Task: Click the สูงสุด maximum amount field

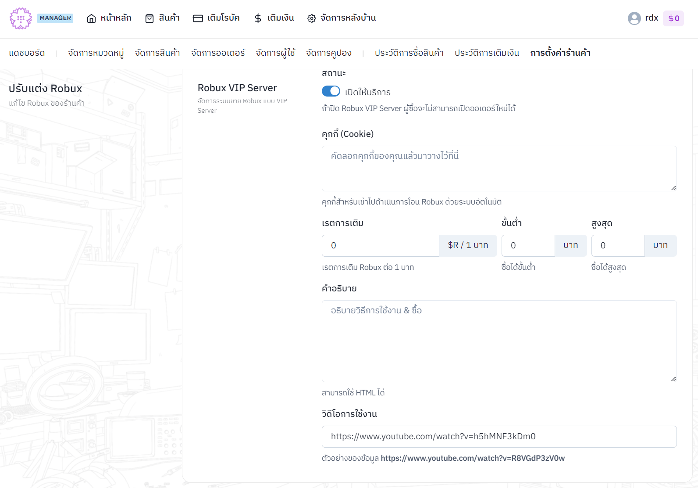Action: (x=618, y=246)
